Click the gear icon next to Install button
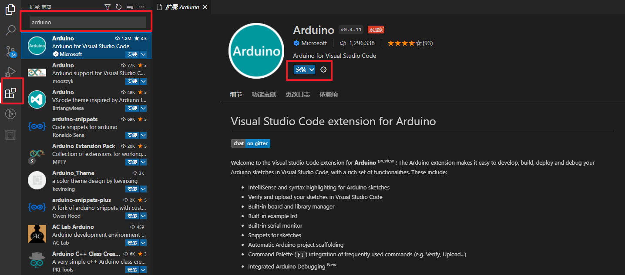 [x=323, y=70]
